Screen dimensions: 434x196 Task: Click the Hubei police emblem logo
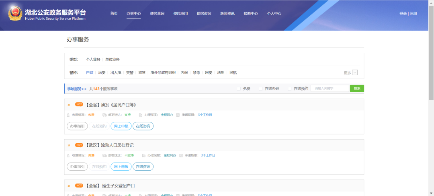coord(15,13)
